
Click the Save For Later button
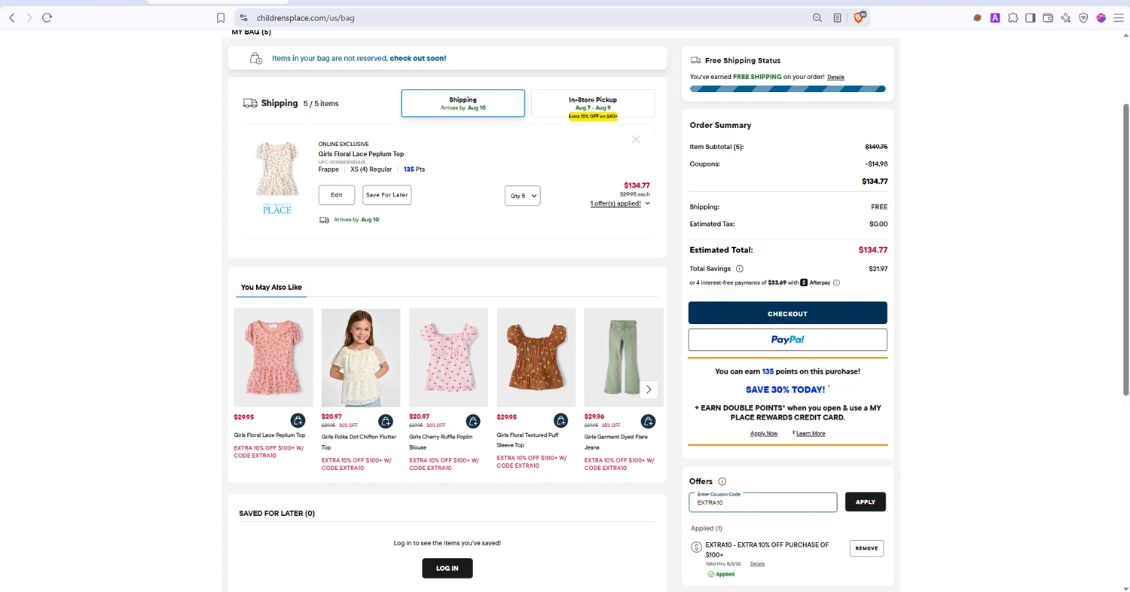tap(386, 195)
